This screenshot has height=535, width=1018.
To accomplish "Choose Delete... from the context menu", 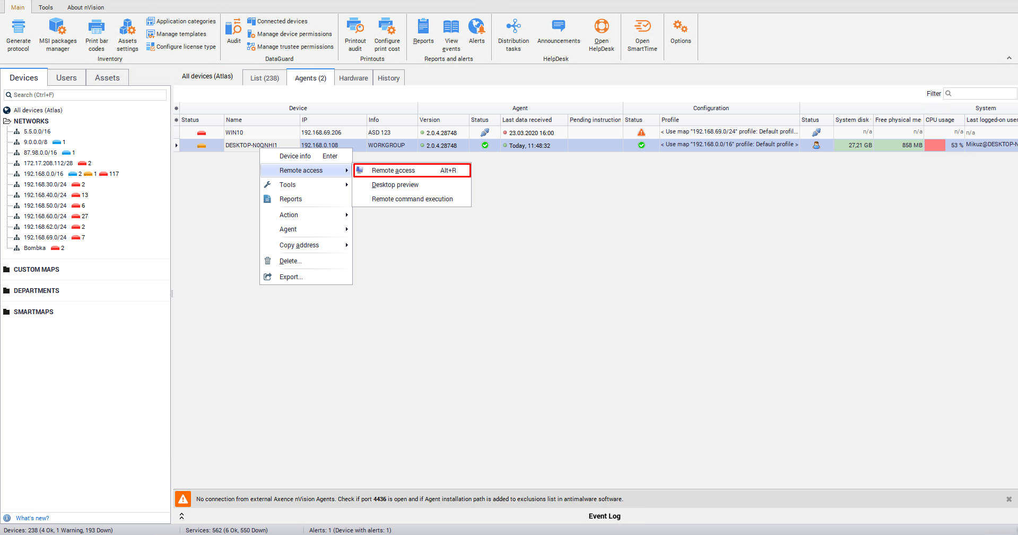I will click(x=290, y=261).
